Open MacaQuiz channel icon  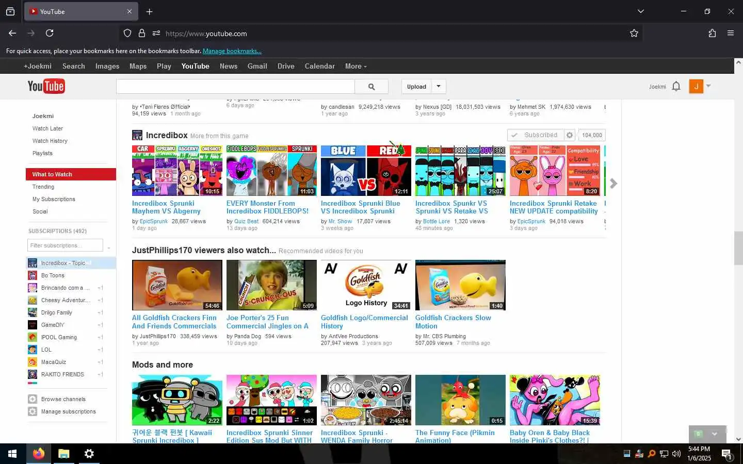[x=33, y=362]
